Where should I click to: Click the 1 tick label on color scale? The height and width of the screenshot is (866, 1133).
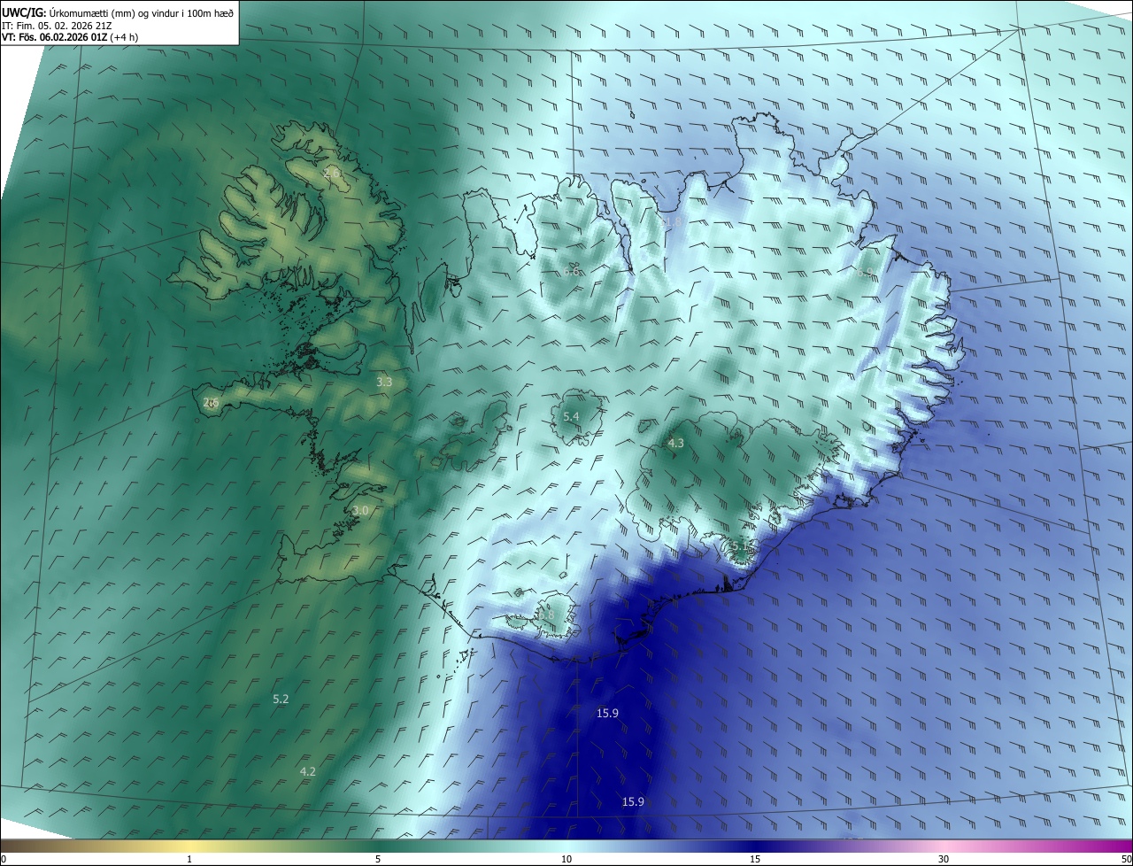[189, 859]
